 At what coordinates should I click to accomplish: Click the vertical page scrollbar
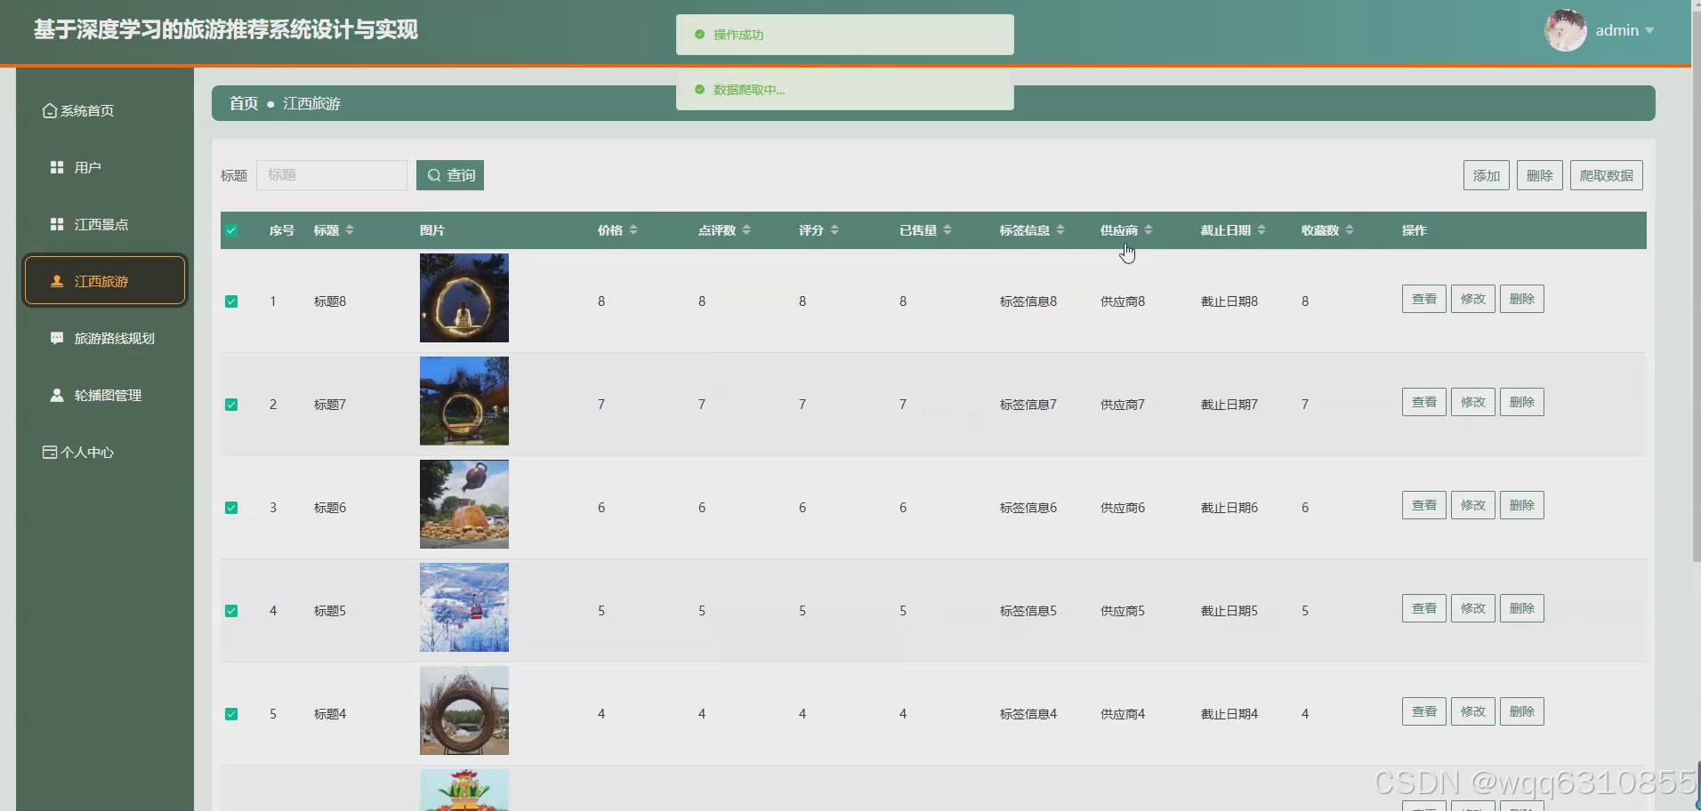1696,285
